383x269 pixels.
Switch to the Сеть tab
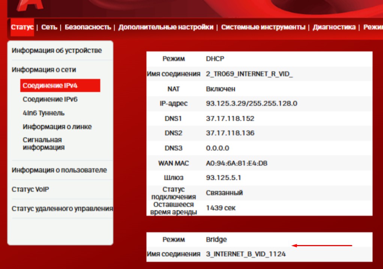click(x=49, y=27)
